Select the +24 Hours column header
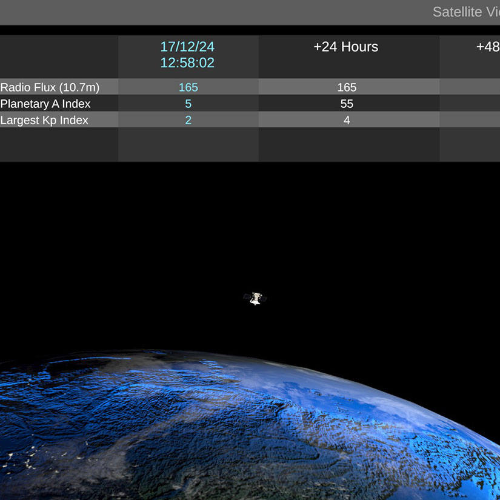 (x=346, y=47)
